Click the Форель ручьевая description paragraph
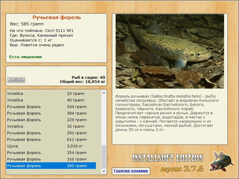 [x=167, y=113]
